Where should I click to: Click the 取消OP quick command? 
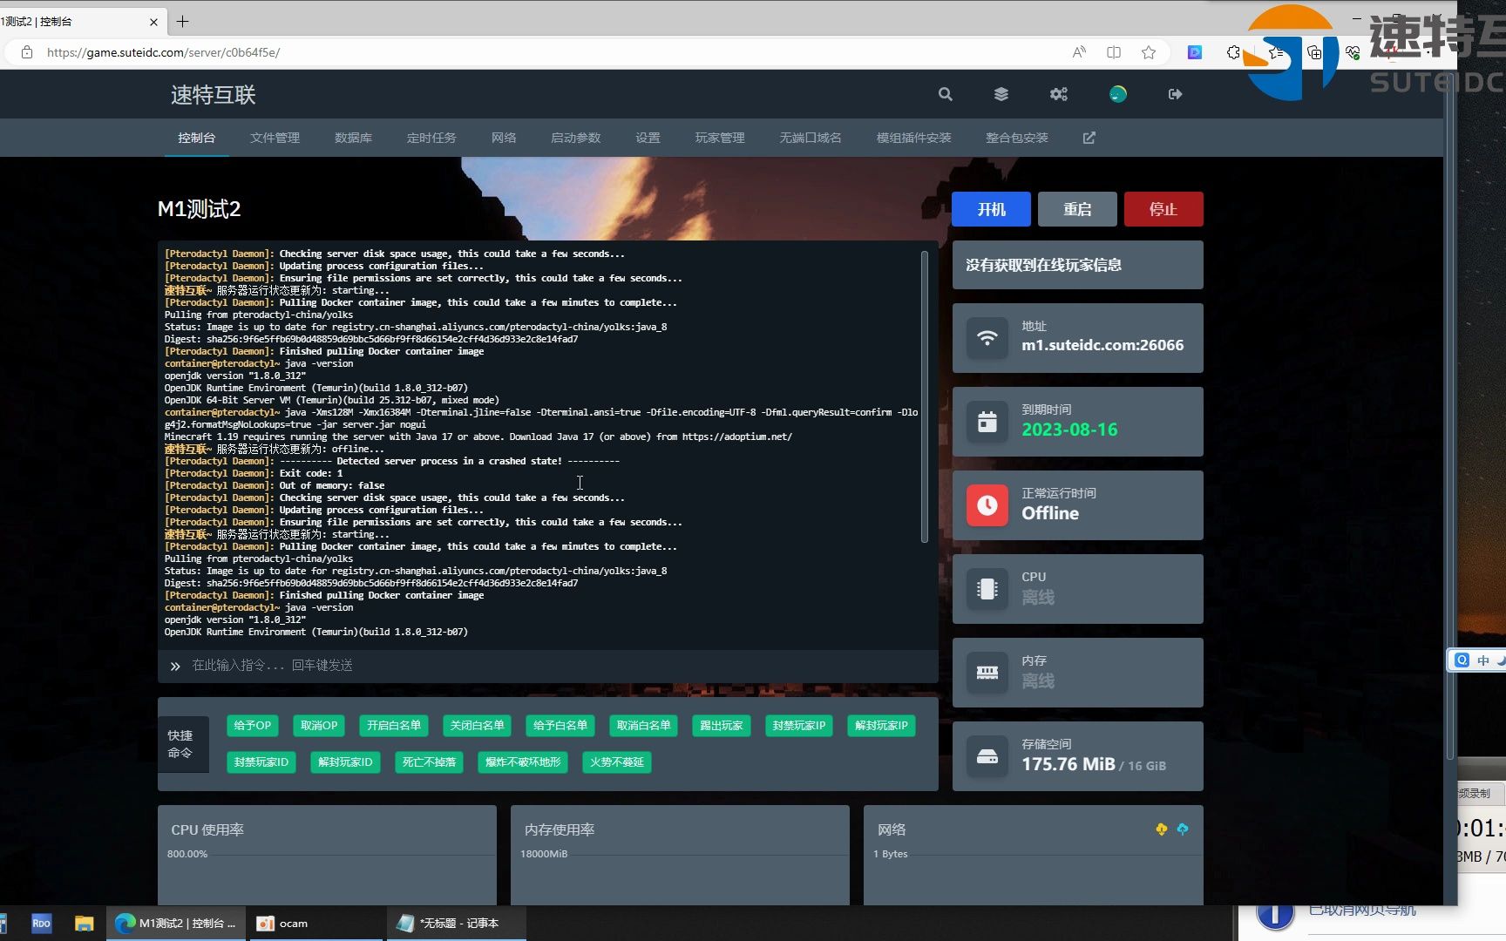319,726
